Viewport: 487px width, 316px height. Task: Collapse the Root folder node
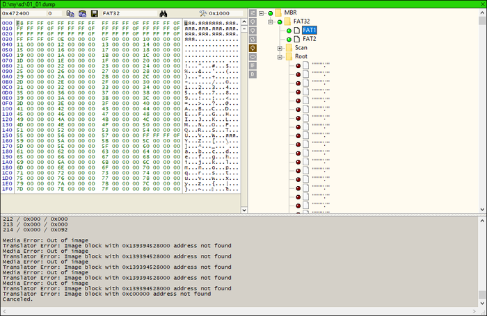[280, 56]
